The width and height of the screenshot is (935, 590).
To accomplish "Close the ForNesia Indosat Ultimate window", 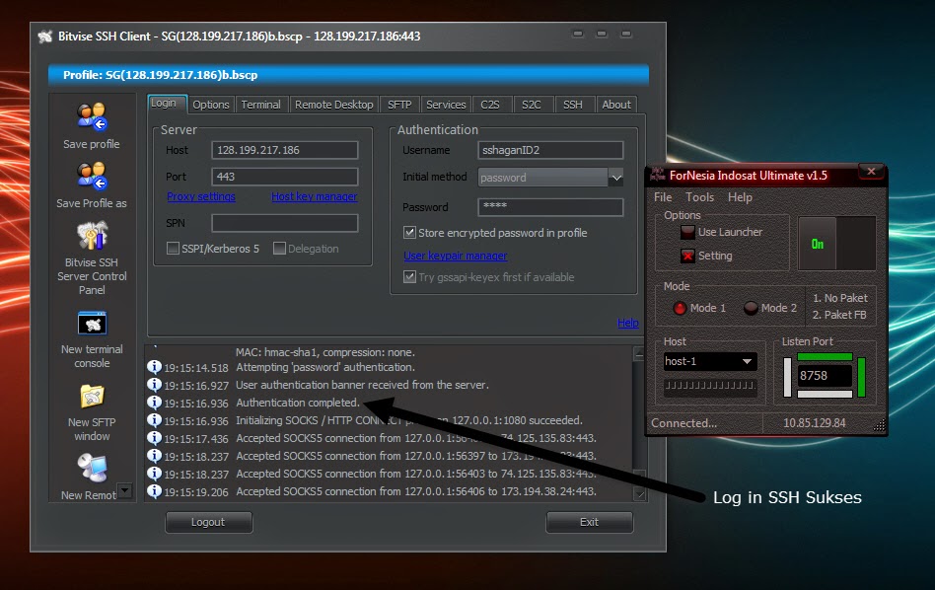I will coord(871,172).
